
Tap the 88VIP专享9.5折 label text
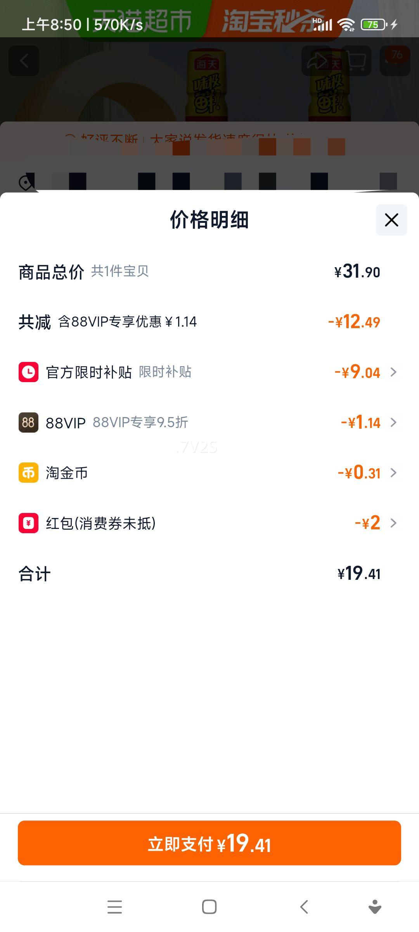pyautogui.click(x=140, y=423)
